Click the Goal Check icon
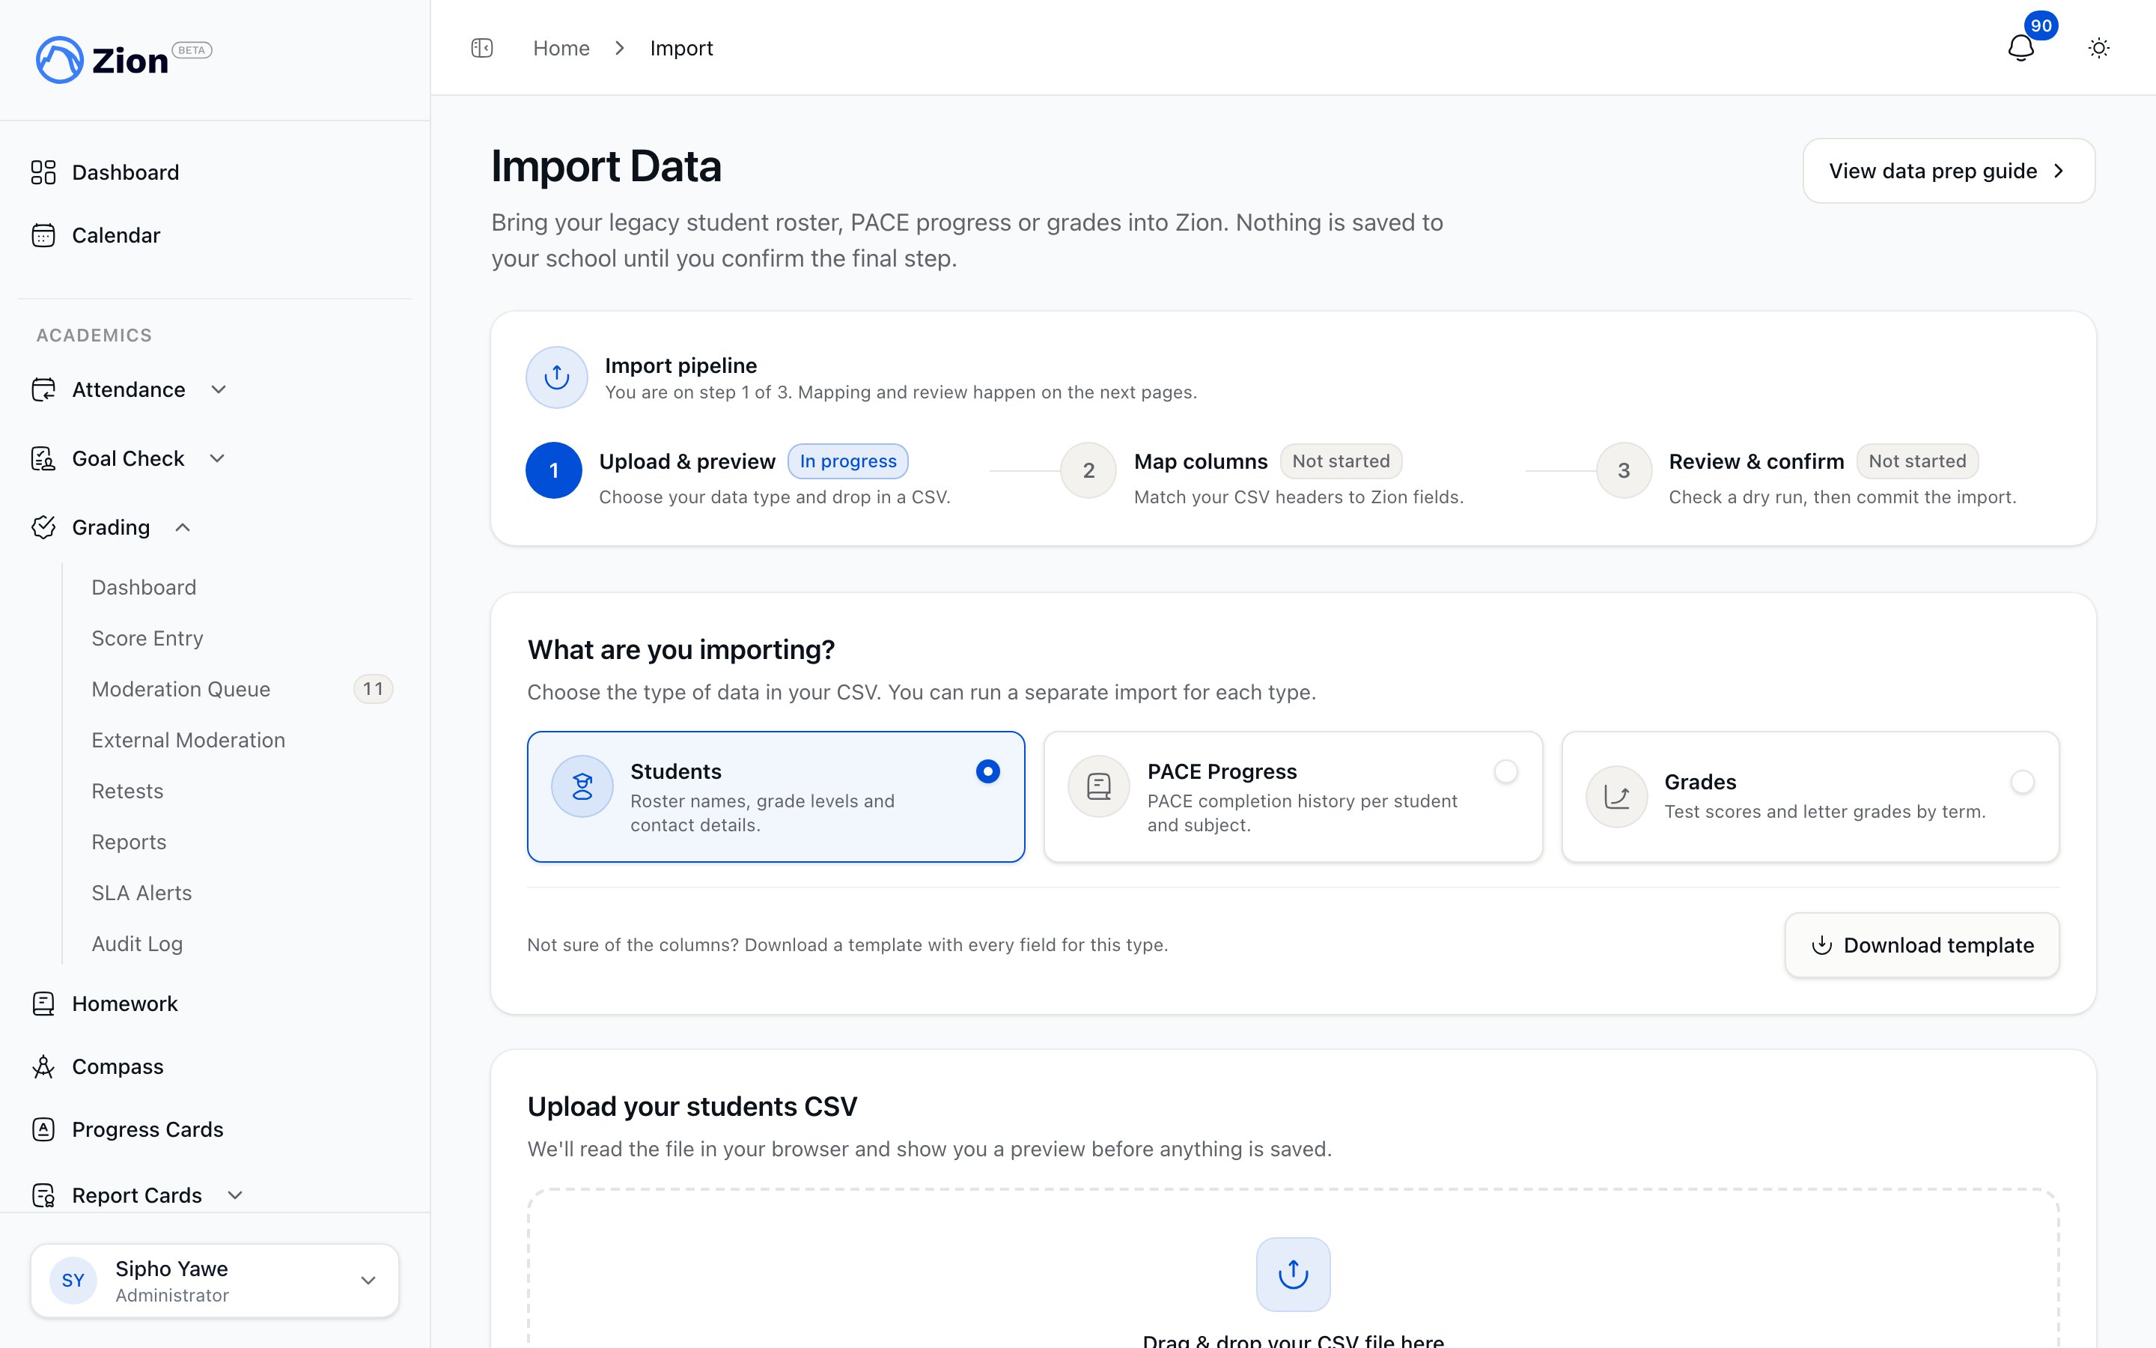Image resolution: width=2156 pixels, height=1348 pixels. (43, 458)
